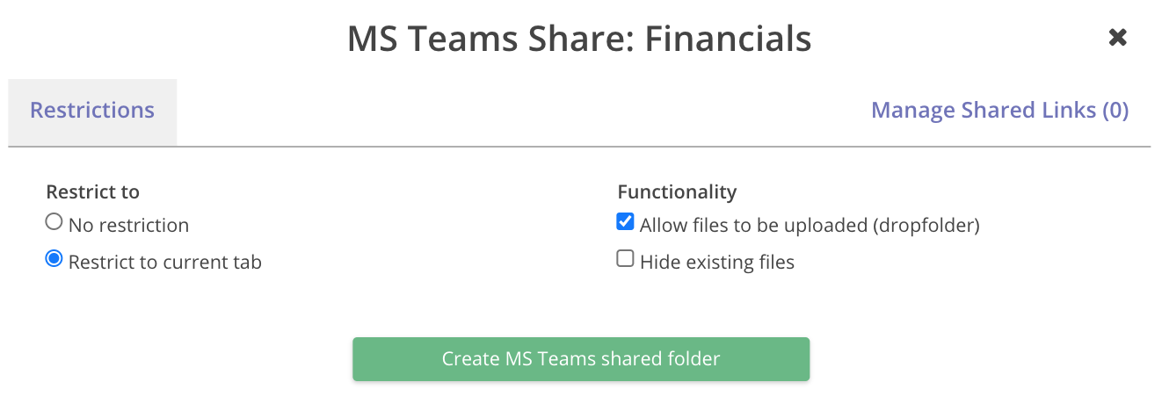Enable the Hide existing files checkbox

(625, 260)
